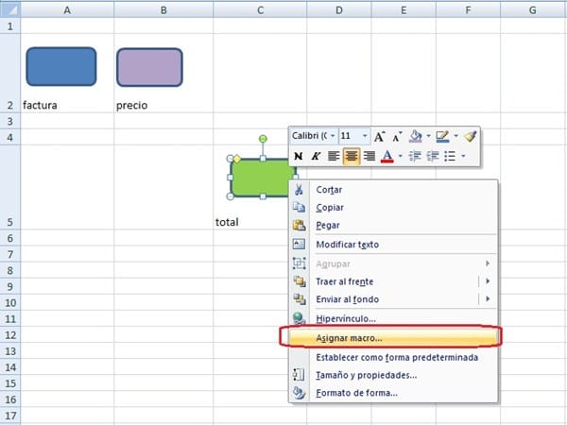This screenshot has height=425, width=567.
Task: Click the yellow diamond adjustment handle
Action: click(237, 159)
